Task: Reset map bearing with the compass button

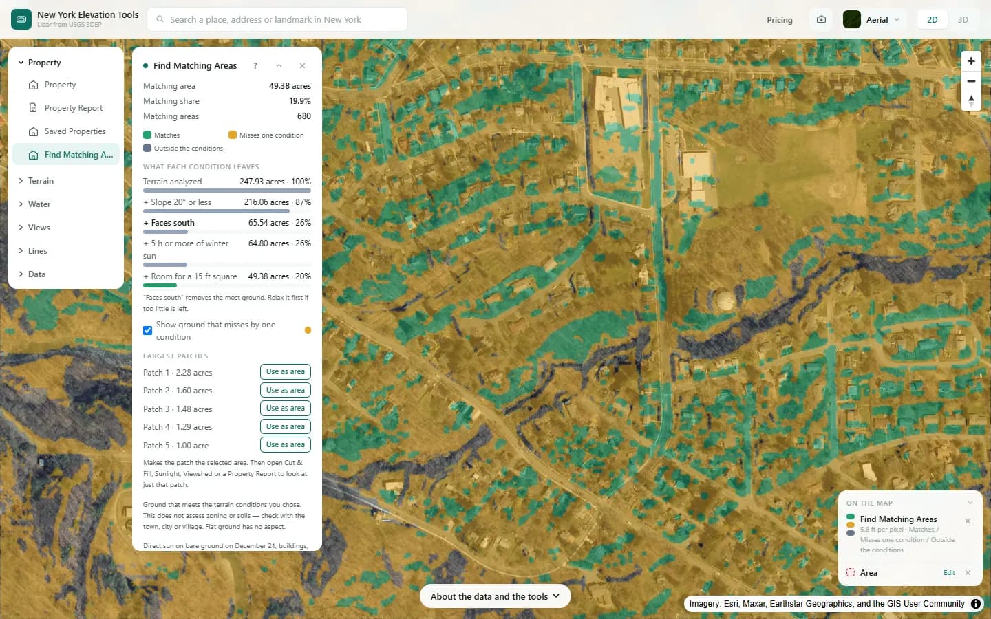Action: pos(971,101)
